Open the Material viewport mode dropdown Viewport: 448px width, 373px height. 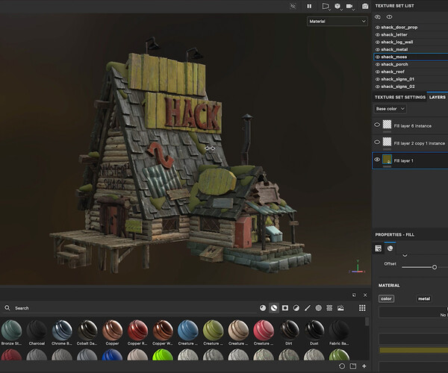coord(337,22)
